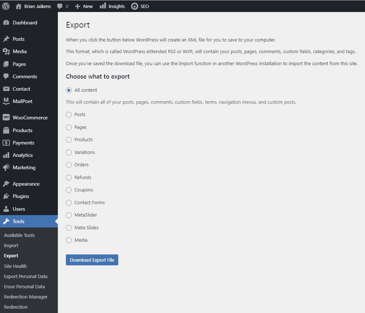Click the MailPoet M icon
Viewport: 365px width, 313px height.
click(x=6, y=101)
